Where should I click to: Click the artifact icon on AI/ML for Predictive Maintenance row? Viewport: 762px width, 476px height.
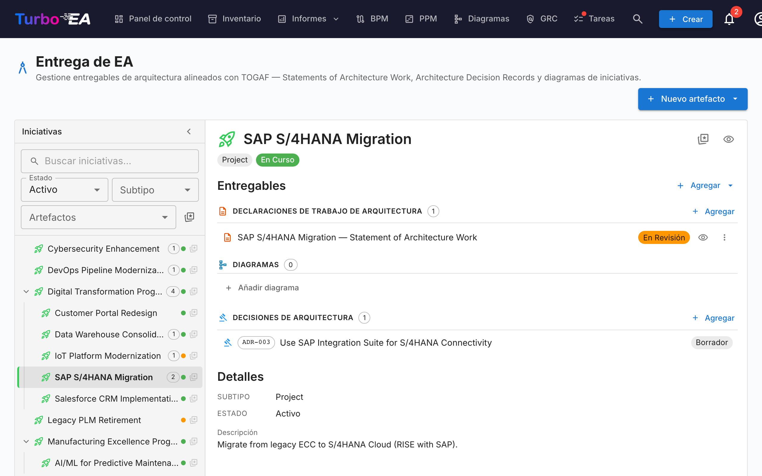click(194, 462)
